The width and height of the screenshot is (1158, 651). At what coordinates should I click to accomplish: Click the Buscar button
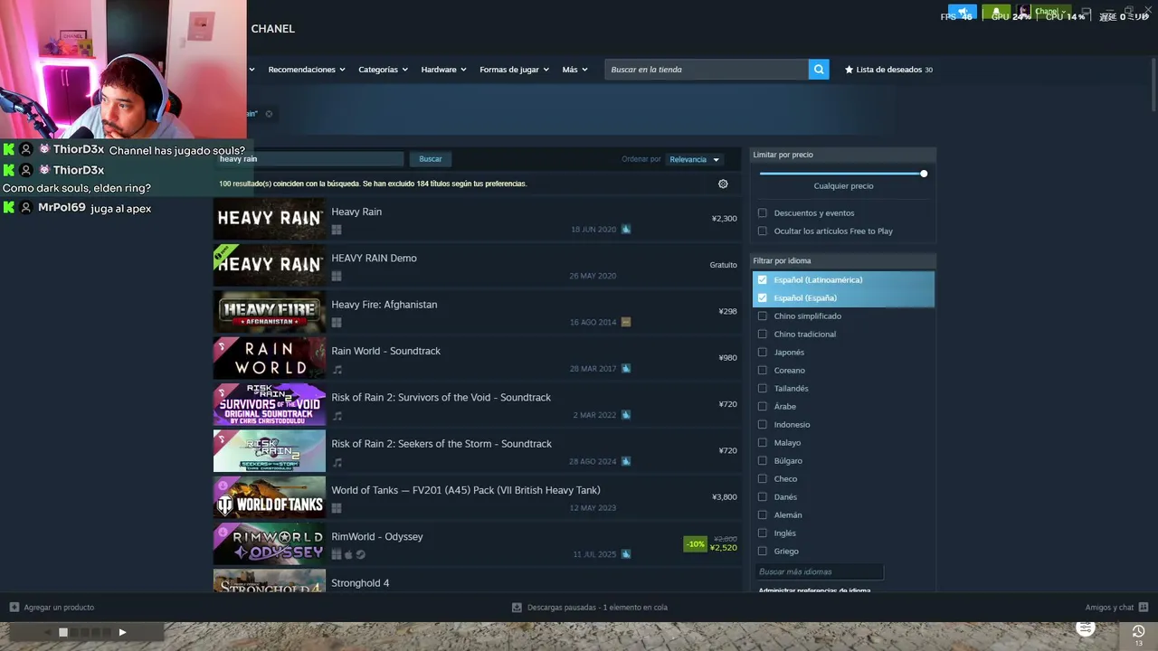(x=431, y=159)
